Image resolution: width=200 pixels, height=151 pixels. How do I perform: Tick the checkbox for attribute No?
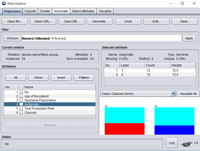[21, 92]
